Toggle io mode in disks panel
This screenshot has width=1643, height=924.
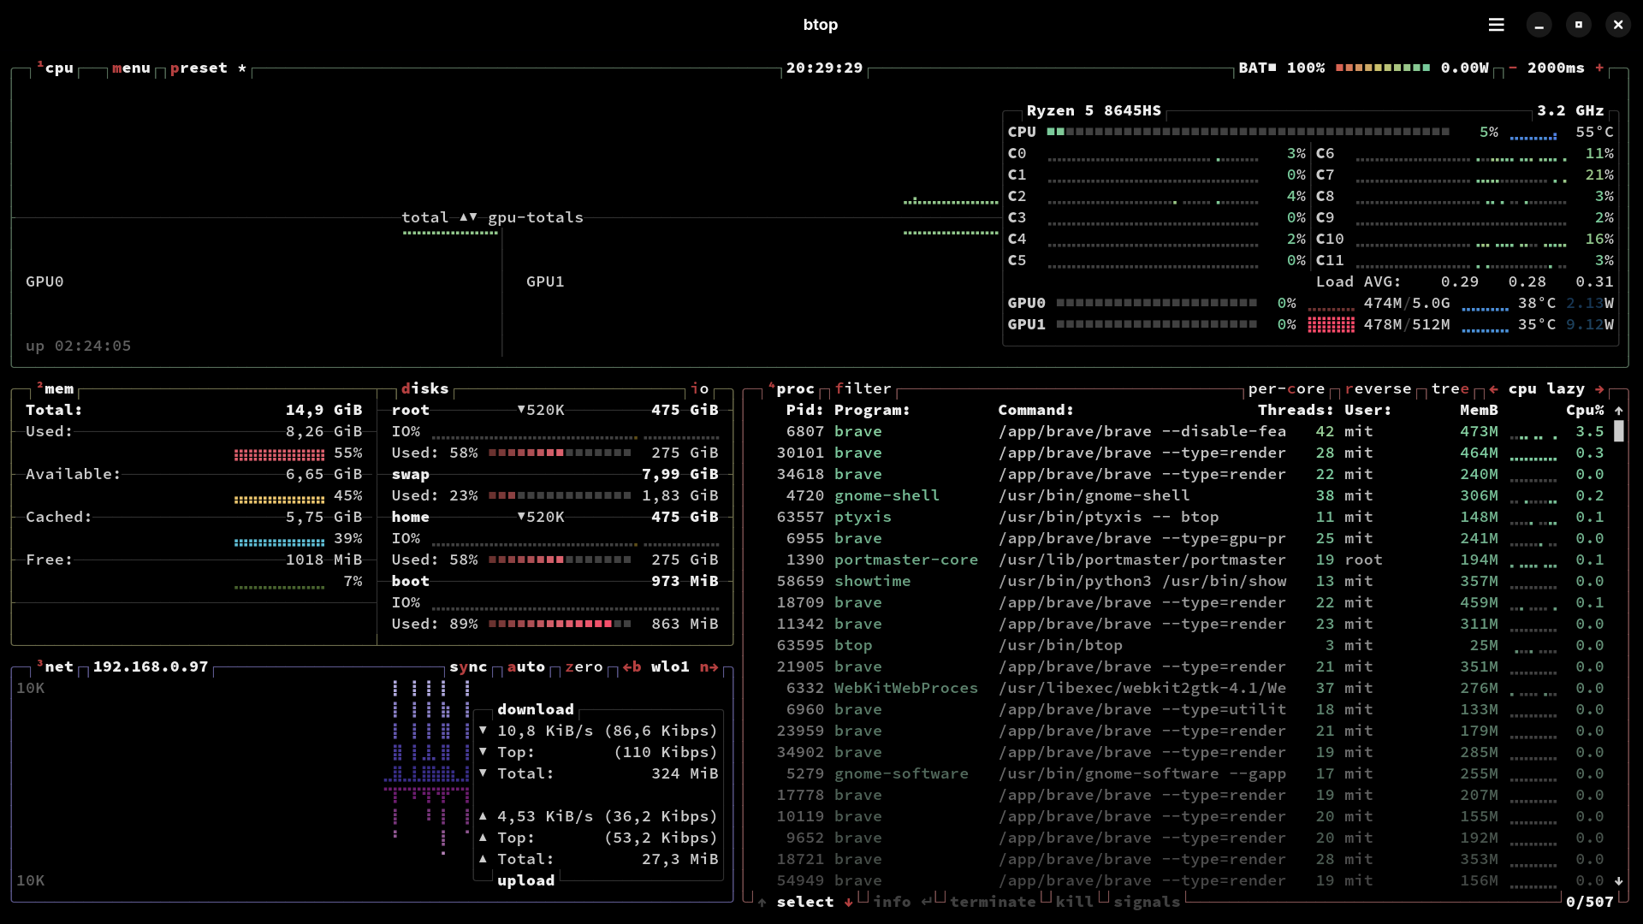pyautogui.click(x=700, y=388)
